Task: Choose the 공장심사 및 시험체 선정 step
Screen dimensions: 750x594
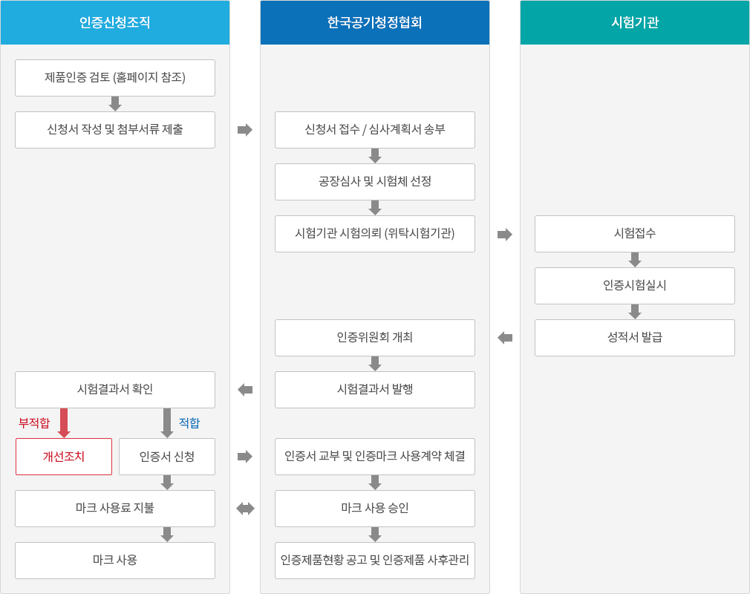Action: (375, 182)
